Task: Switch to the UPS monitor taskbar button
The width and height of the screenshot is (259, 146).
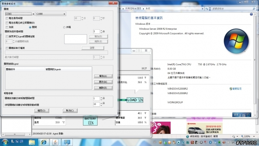Action: click(67, 142)
